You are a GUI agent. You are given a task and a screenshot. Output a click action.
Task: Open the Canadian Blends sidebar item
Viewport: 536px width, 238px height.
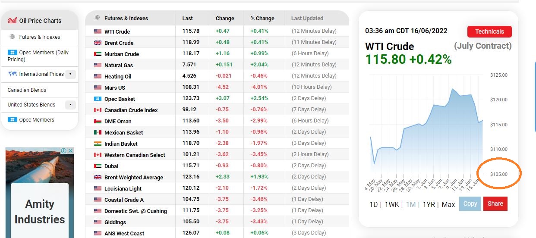[27, 90]
